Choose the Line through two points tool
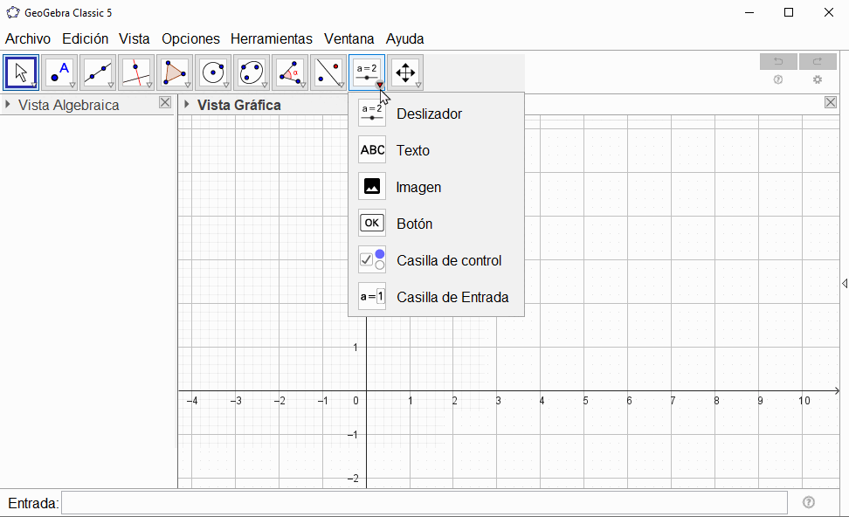 pos(98,72)
